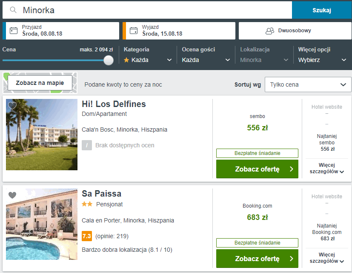Screen dimensions: 352x273
Task: Open the Sortuj wg Tylko cena dropdown
Action: (308, 84)
